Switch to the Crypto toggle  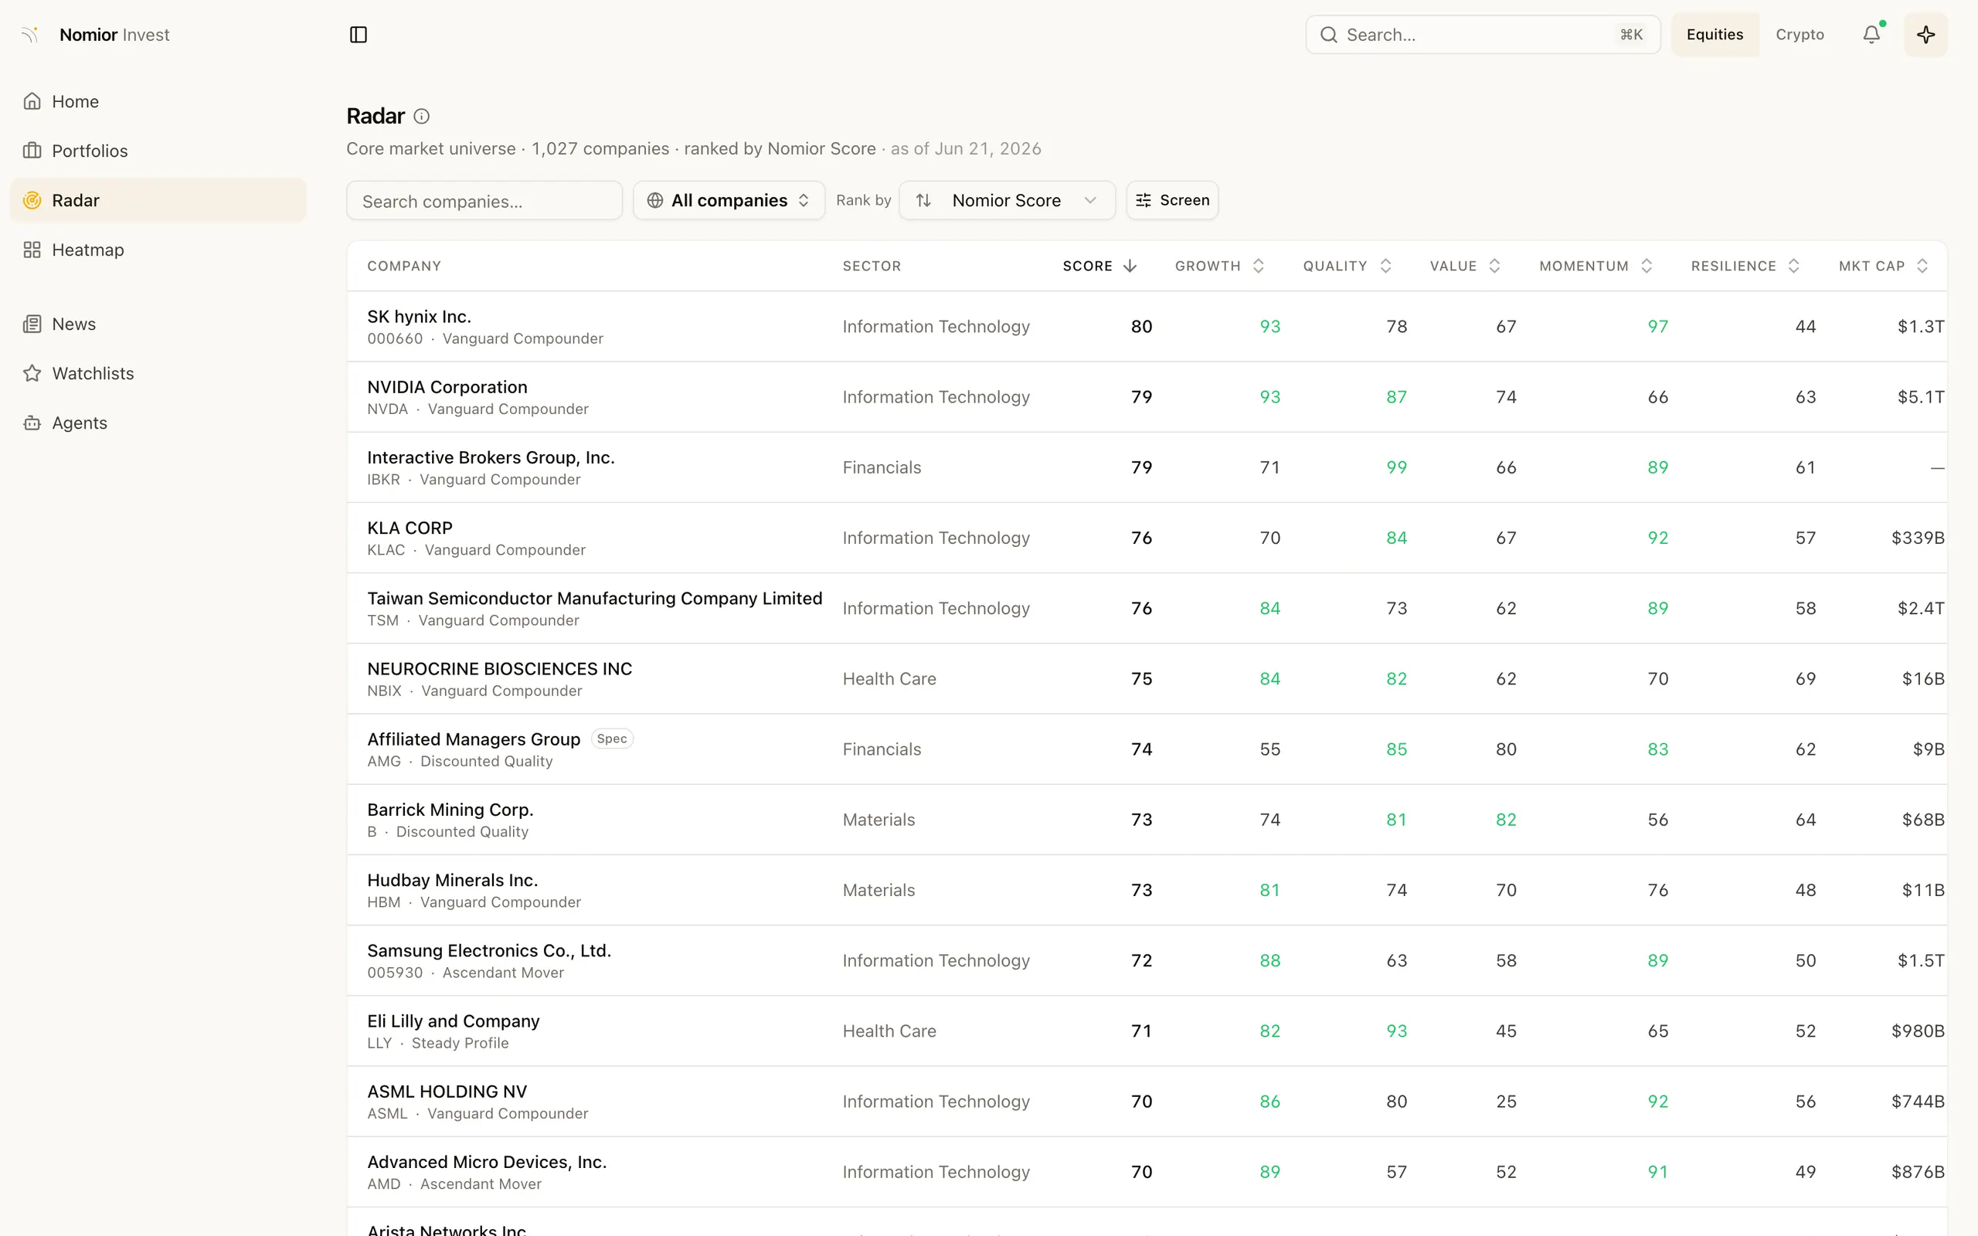coord(1800,34)
